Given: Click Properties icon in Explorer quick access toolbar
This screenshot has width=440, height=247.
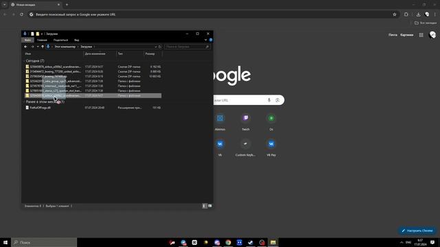Looking at the screenshot, I should pyautogui.click(x=32, y=34).
